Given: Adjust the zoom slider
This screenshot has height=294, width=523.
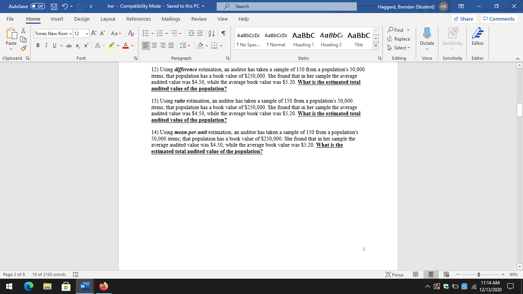Looking at the screenshot, I should point(479,274).
